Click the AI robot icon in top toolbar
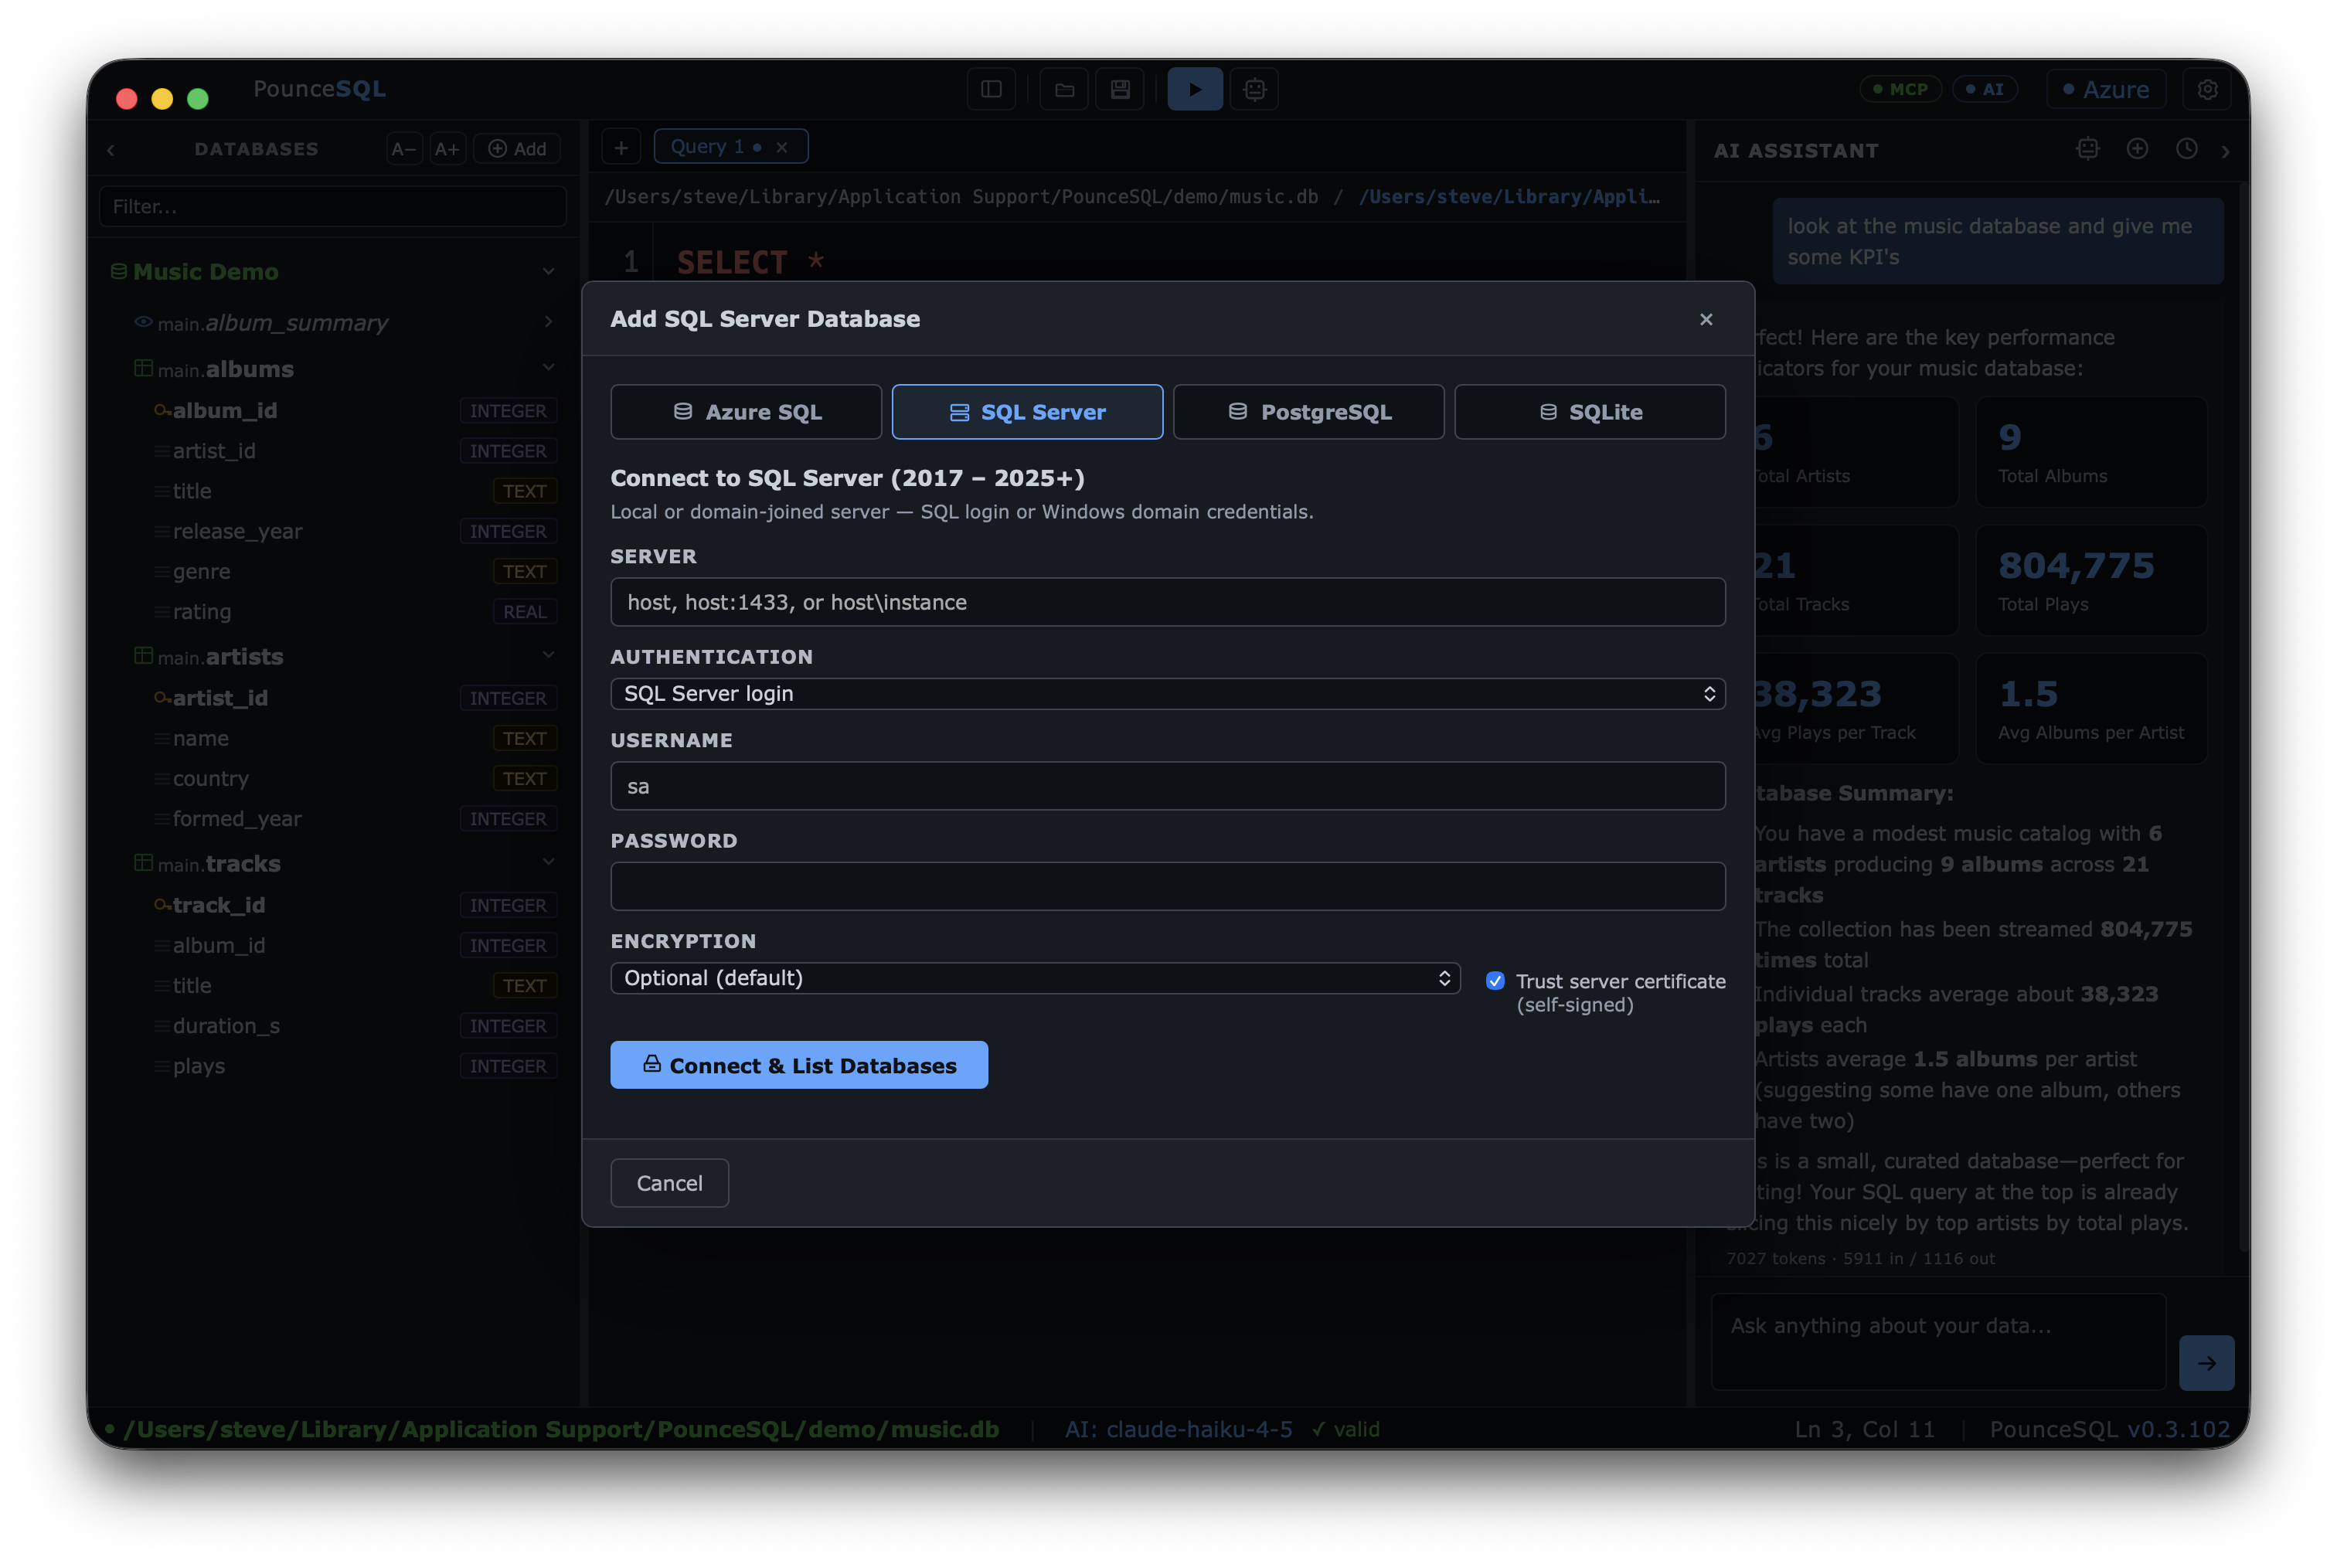This screenshot has width=2337, height=1564. (x=1255, y=90)
